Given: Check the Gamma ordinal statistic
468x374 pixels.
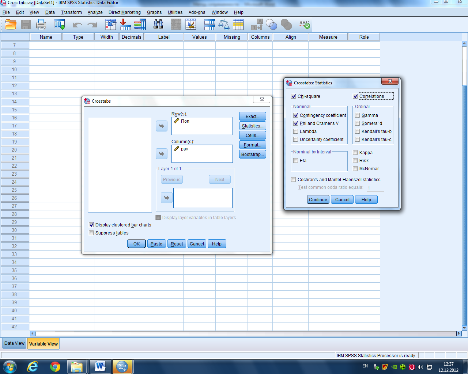Looking at the screenshot, I should click(x=358, y=115).
